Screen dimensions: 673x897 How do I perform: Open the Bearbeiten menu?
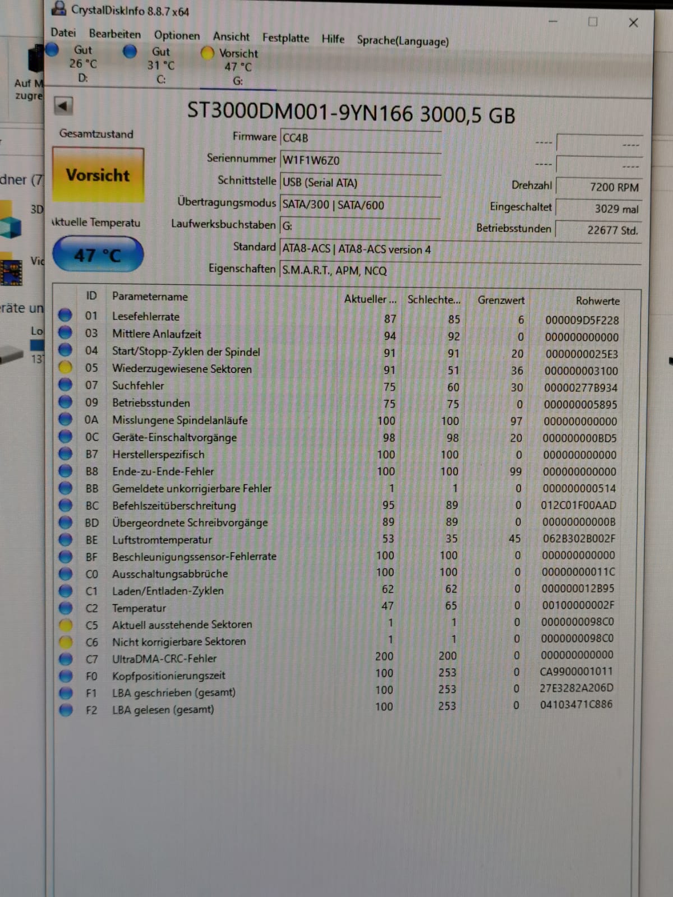click(115, 34)
